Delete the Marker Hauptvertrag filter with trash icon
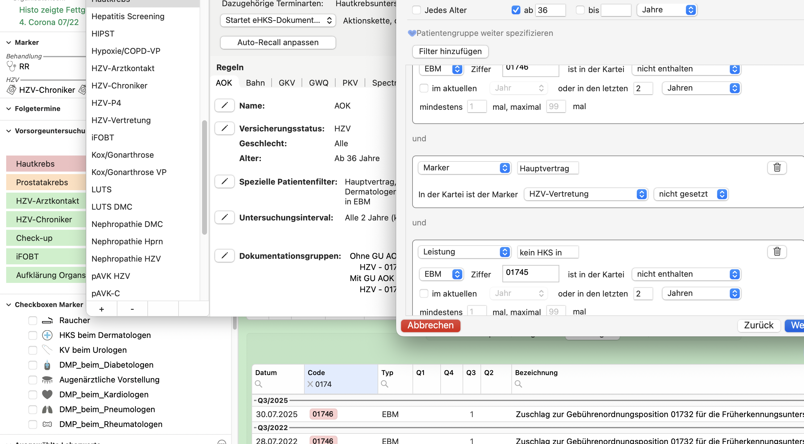 tap(777, 168)
